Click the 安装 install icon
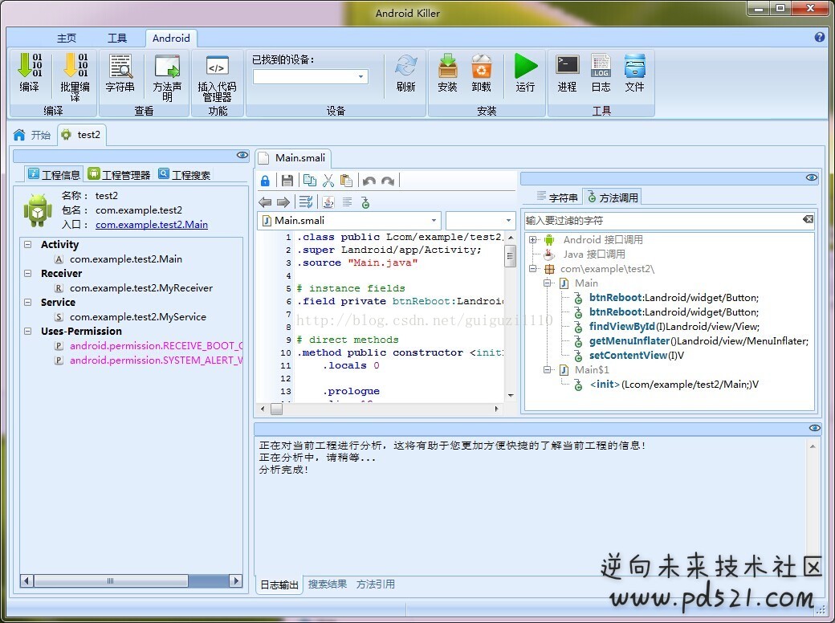Screen dimensions: 835x623 point(447,72)
